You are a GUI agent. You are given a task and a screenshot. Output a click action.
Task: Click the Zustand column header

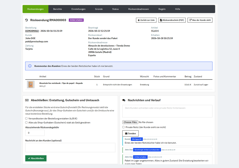(198, 76)
